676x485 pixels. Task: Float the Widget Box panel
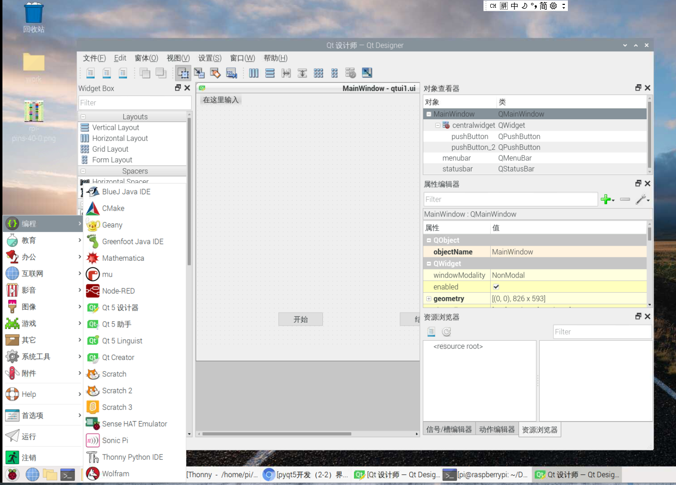178,88
